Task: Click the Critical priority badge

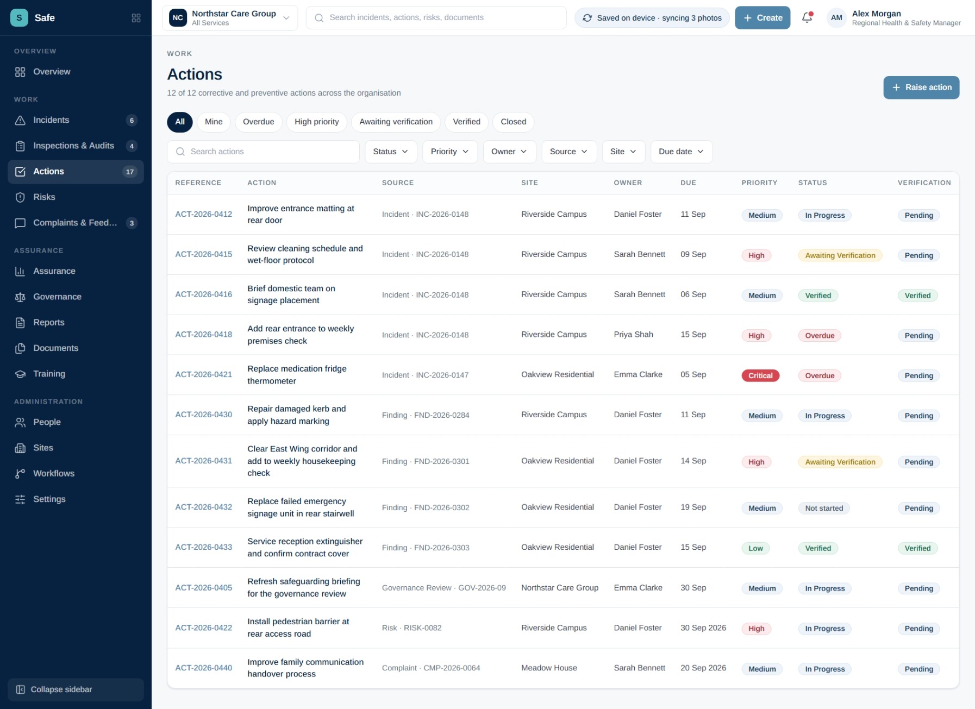Action: (x=760, y=375)
